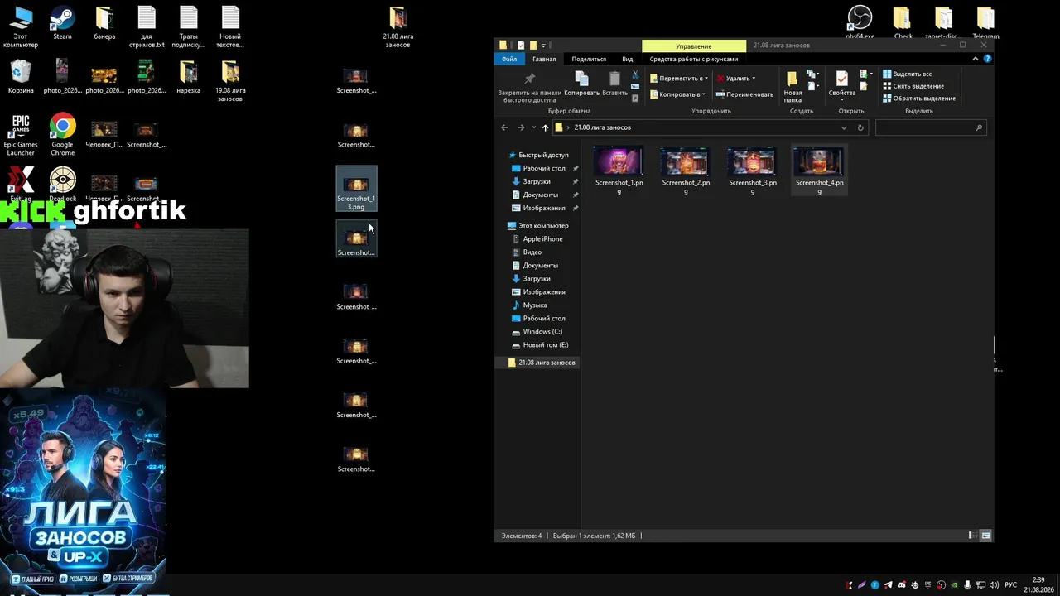Select the для стримов.txt desktop file
Screen dimensions: 1060x596
[x=147, y=26]
